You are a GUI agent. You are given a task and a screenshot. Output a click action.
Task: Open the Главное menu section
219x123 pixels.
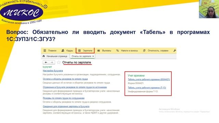pos(50,51)
